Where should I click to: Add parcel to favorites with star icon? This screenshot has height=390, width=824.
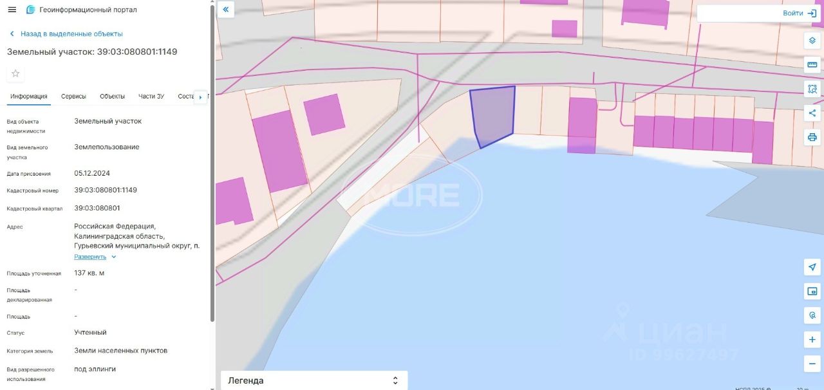tap(15, 73)
